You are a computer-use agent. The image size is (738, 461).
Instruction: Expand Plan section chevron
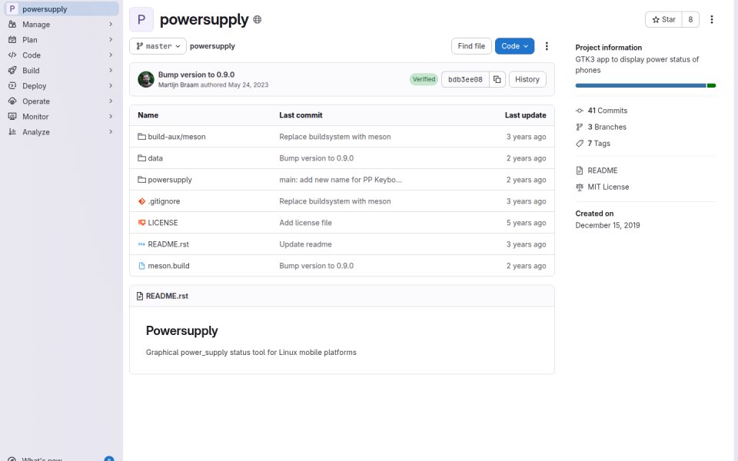click(111, 40)
